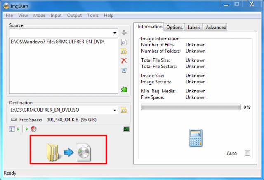264x180 pixels.
Task: Browse for destination file icon
Action: point(124,110)
